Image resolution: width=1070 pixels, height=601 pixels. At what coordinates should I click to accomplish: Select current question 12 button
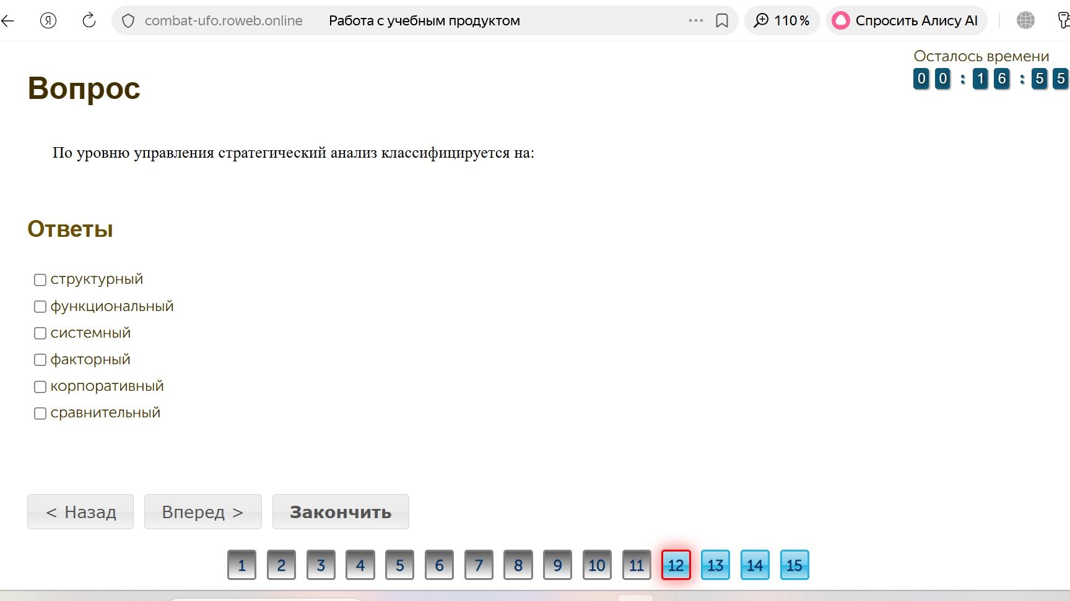click(676, 565)
